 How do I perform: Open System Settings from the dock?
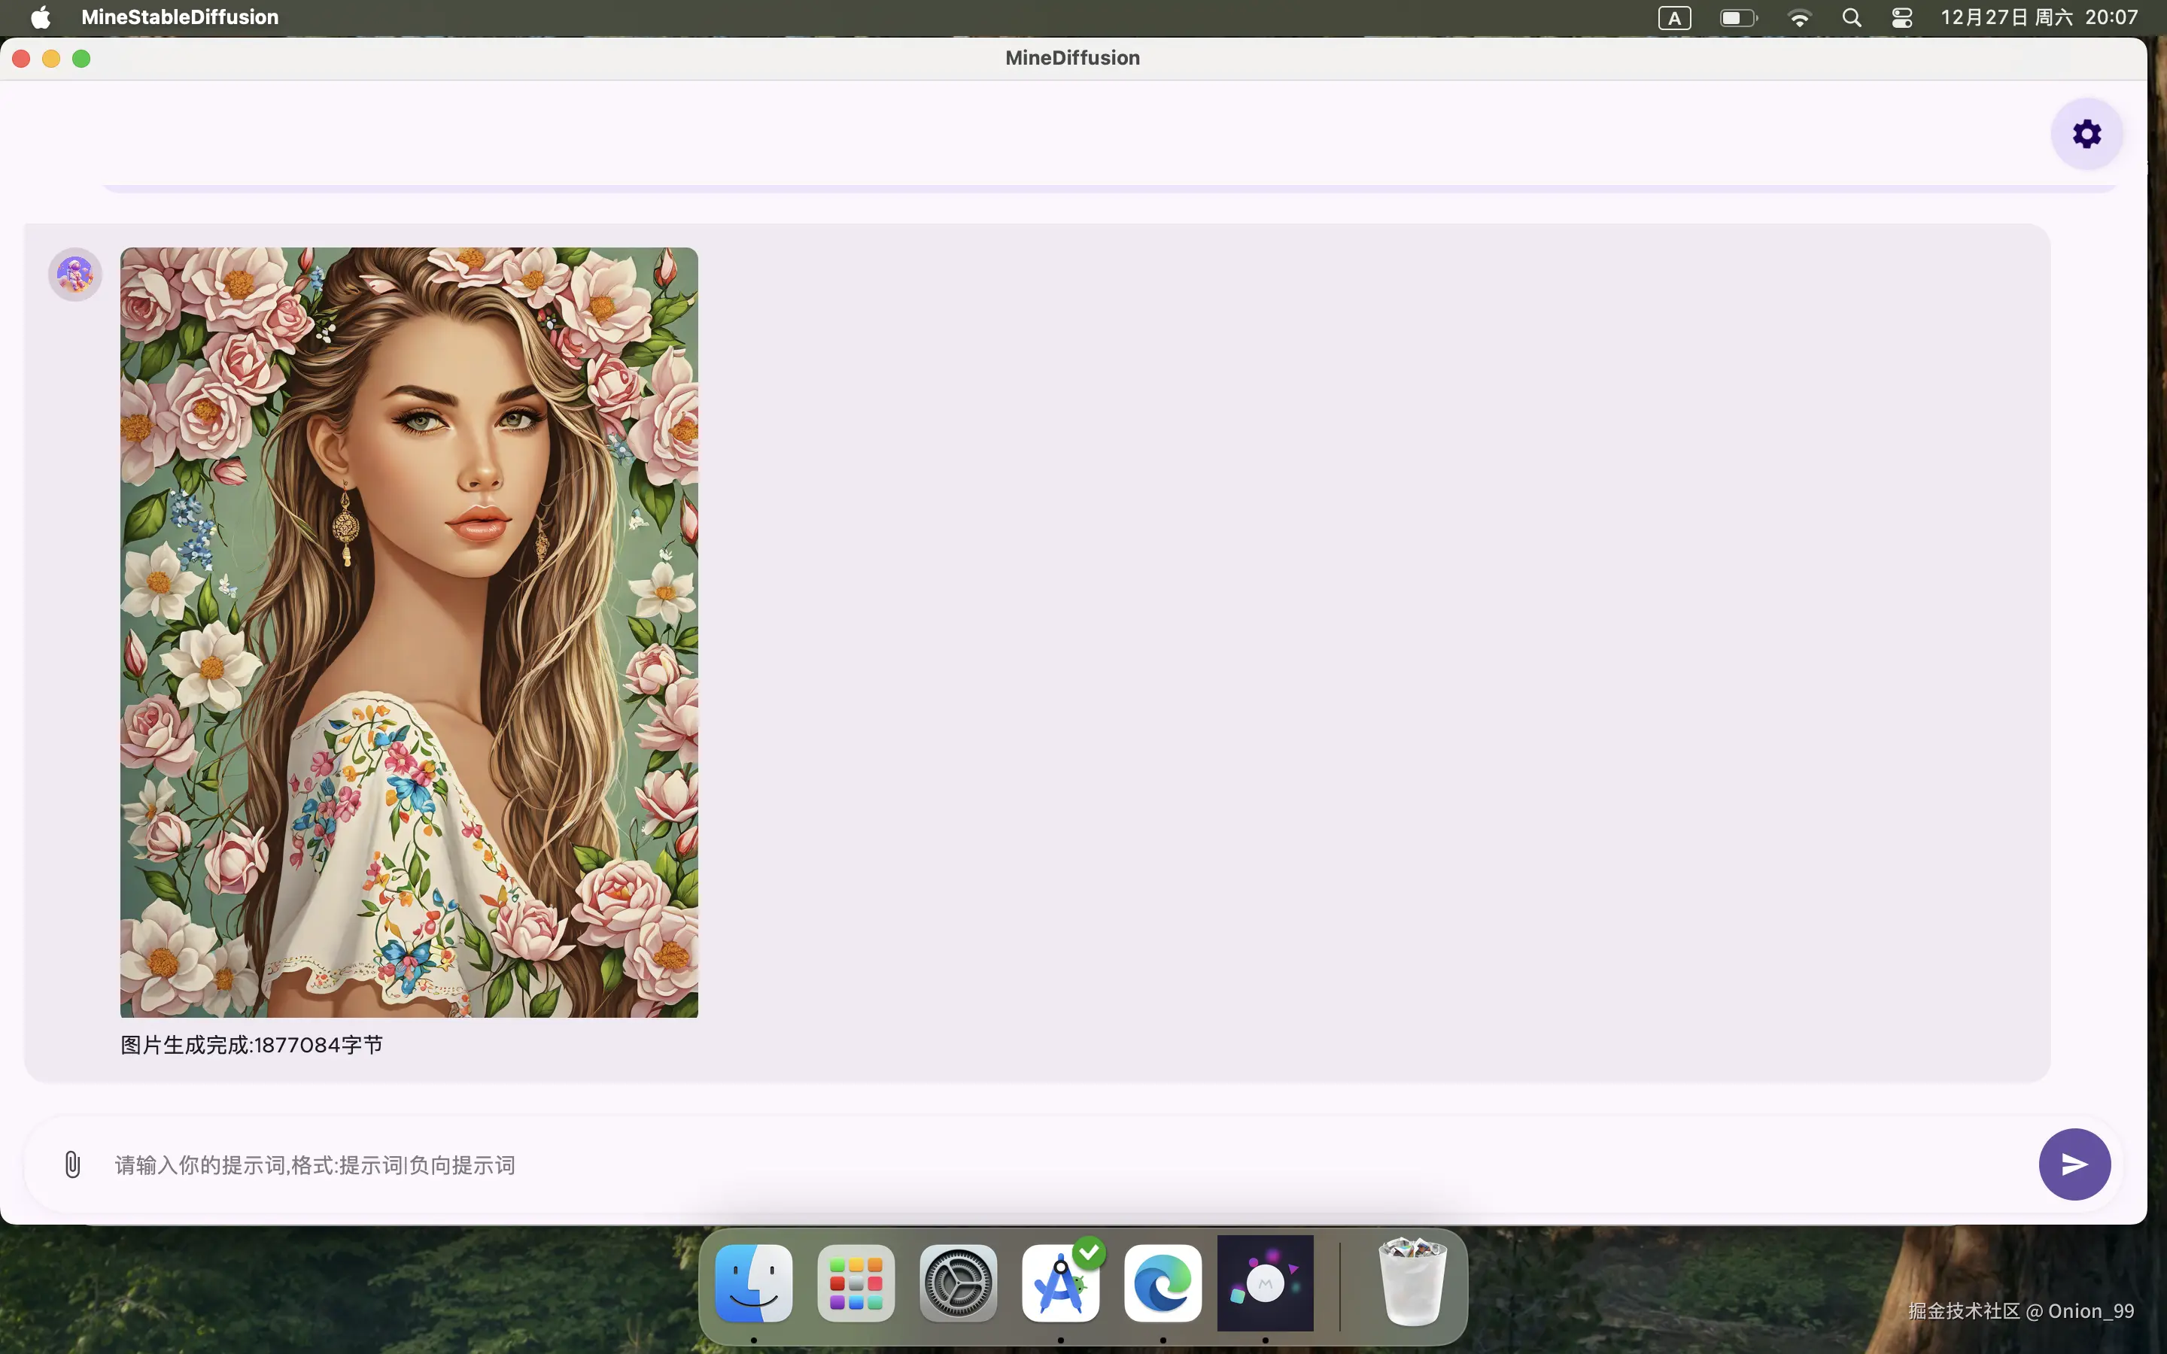(957, 1283)
